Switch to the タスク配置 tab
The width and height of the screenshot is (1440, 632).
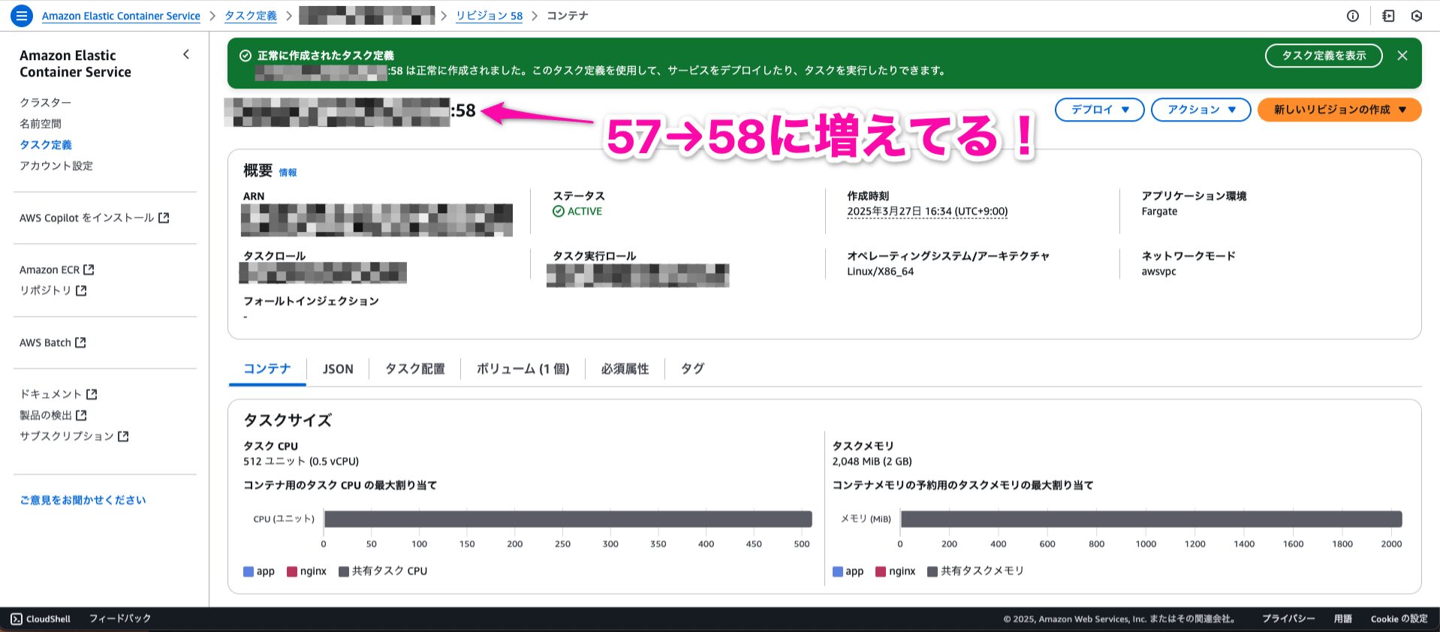coord(414,369)
